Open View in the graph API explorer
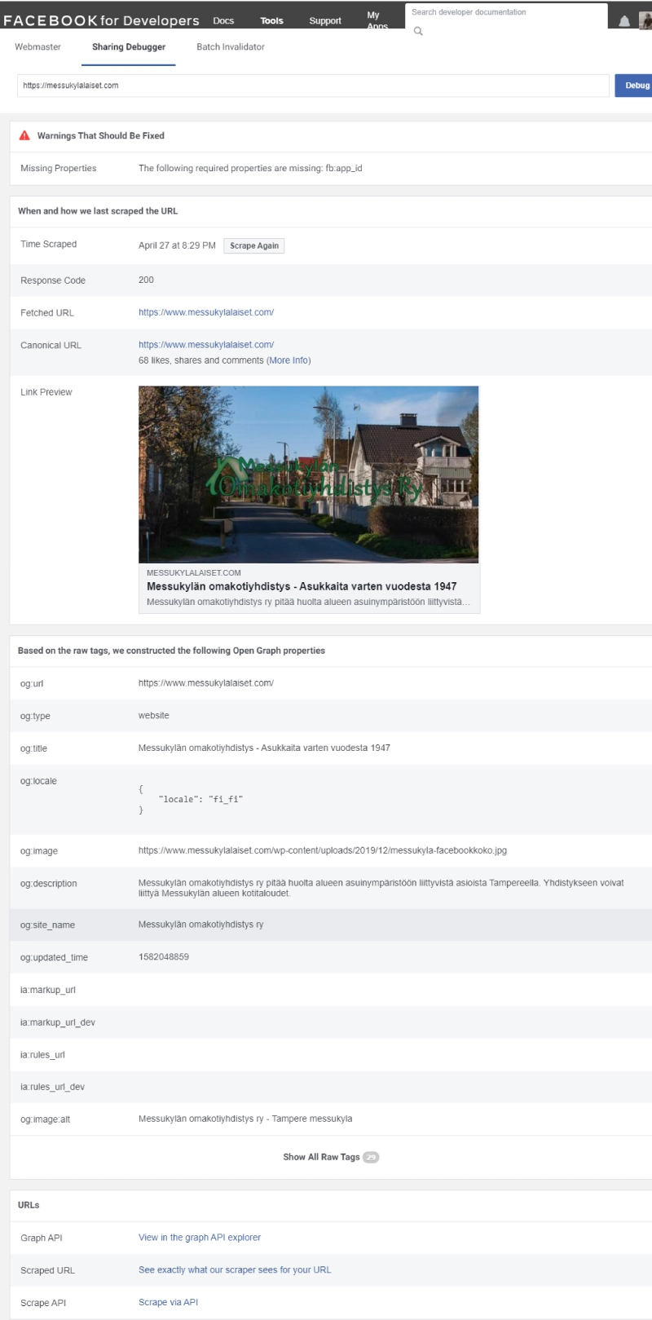Viewport: 652px width, 1320px height. coord(200,1237)
